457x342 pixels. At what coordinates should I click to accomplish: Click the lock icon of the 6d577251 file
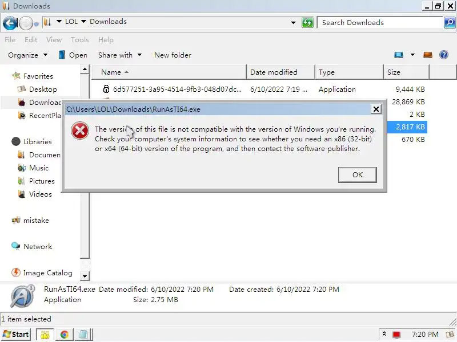(106, 89)
